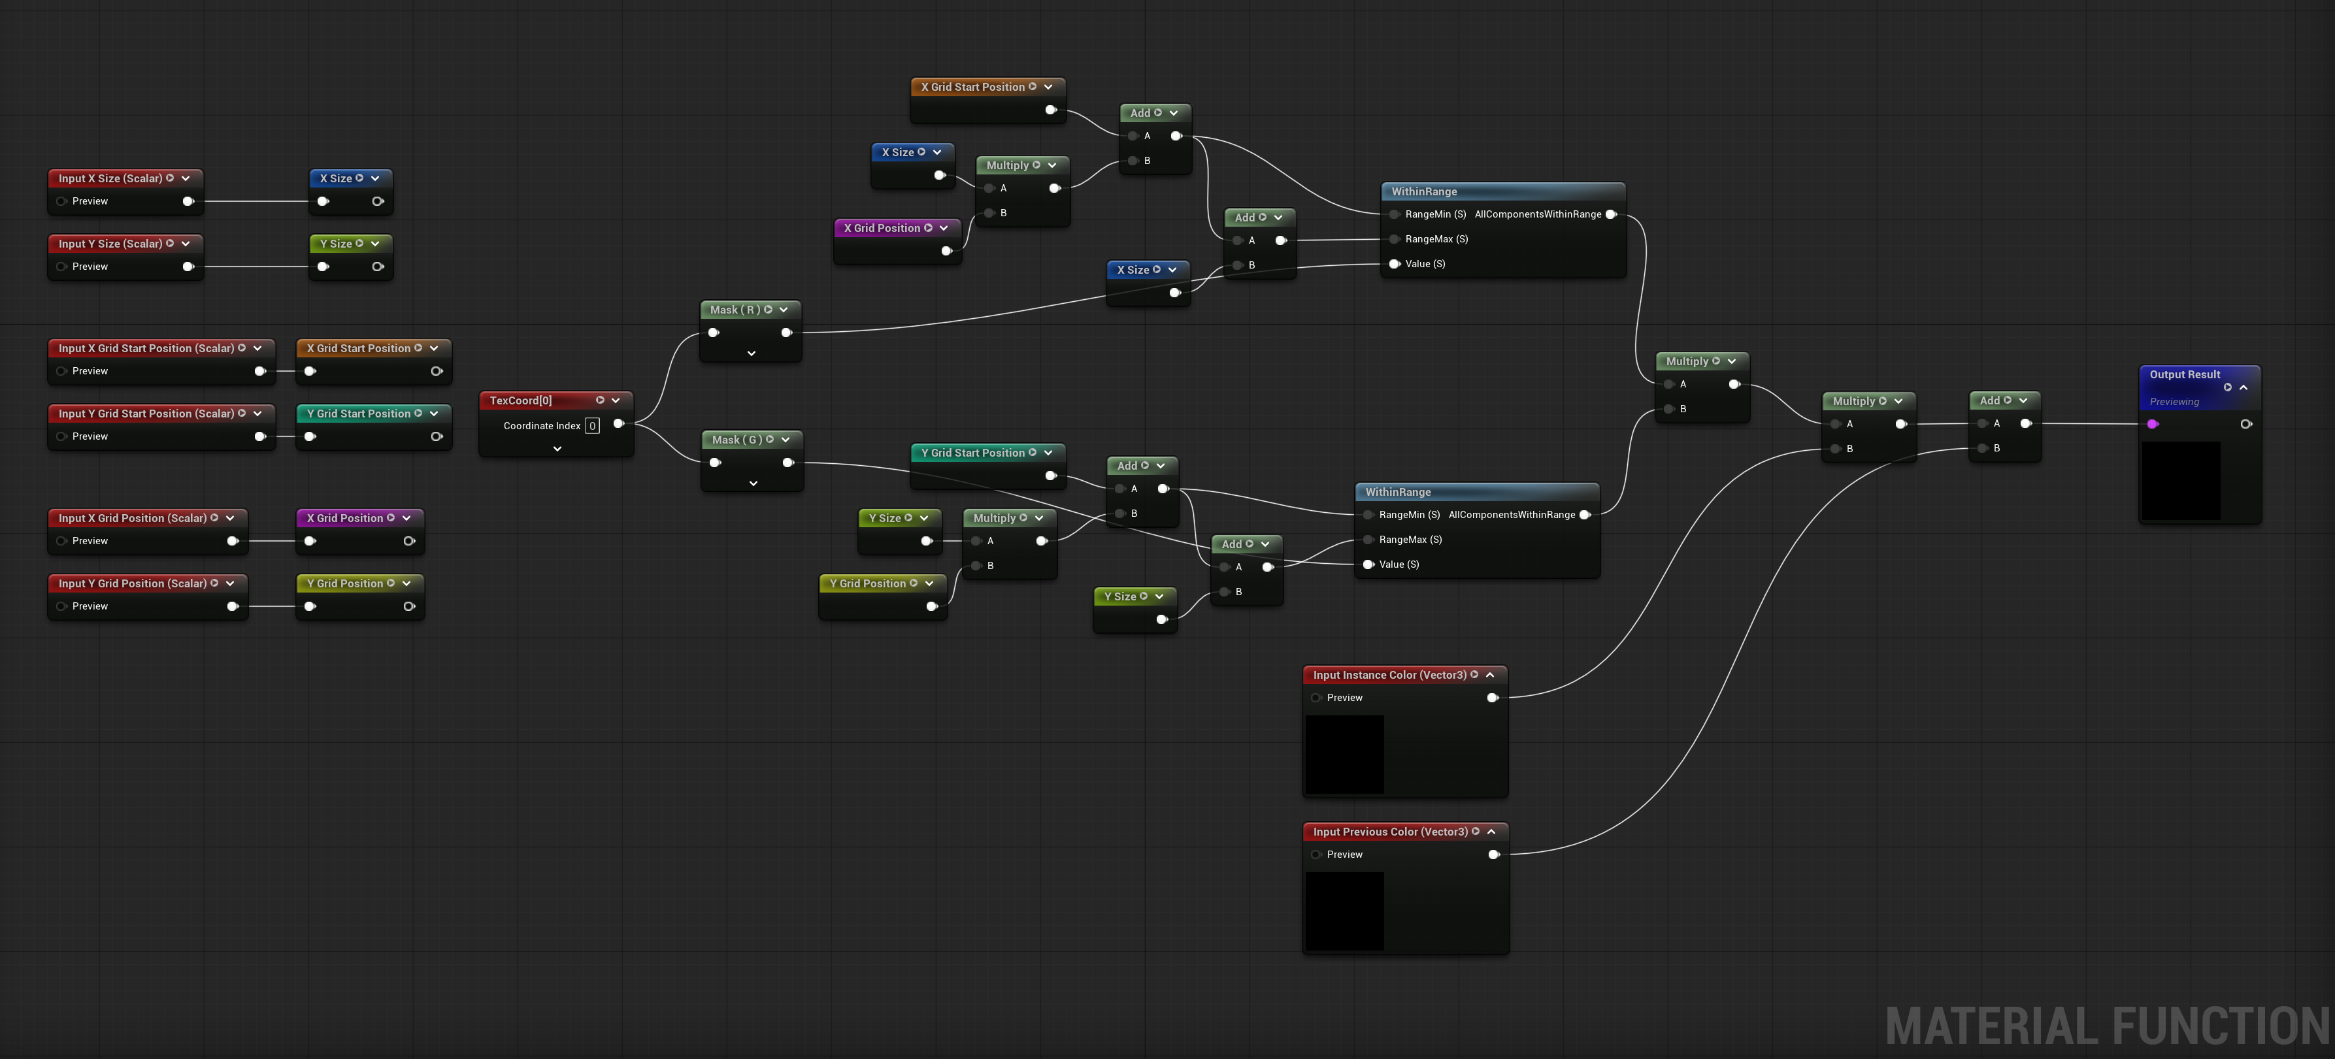Click output pin of Input X Grid Position (Scalar)
2335x1059 pixels.
point(232,541)
